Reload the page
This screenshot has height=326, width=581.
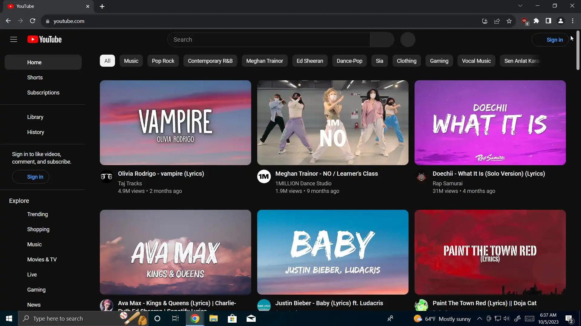point(33,21)
